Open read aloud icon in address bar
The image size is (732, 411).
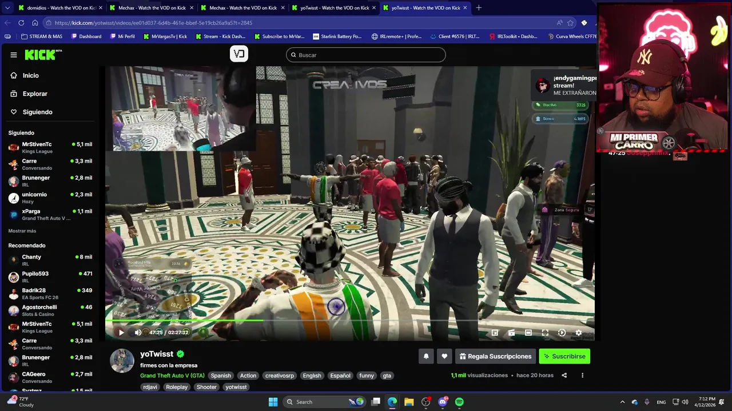[x=559, y=23]
